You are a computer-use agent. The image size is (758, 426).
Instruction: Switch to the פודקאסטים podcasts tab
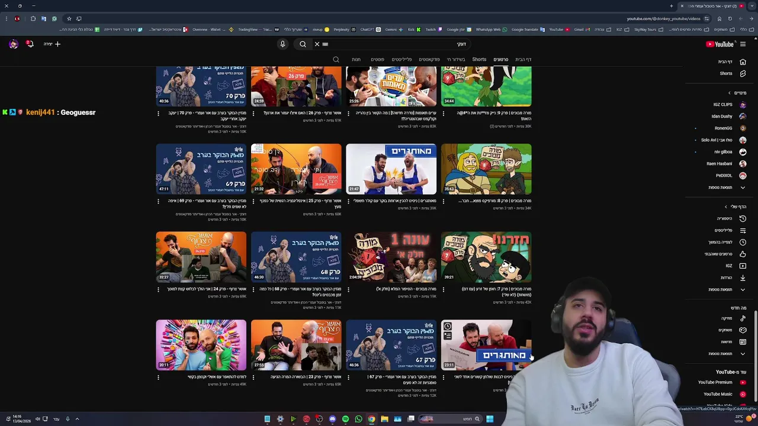point(429,59)
